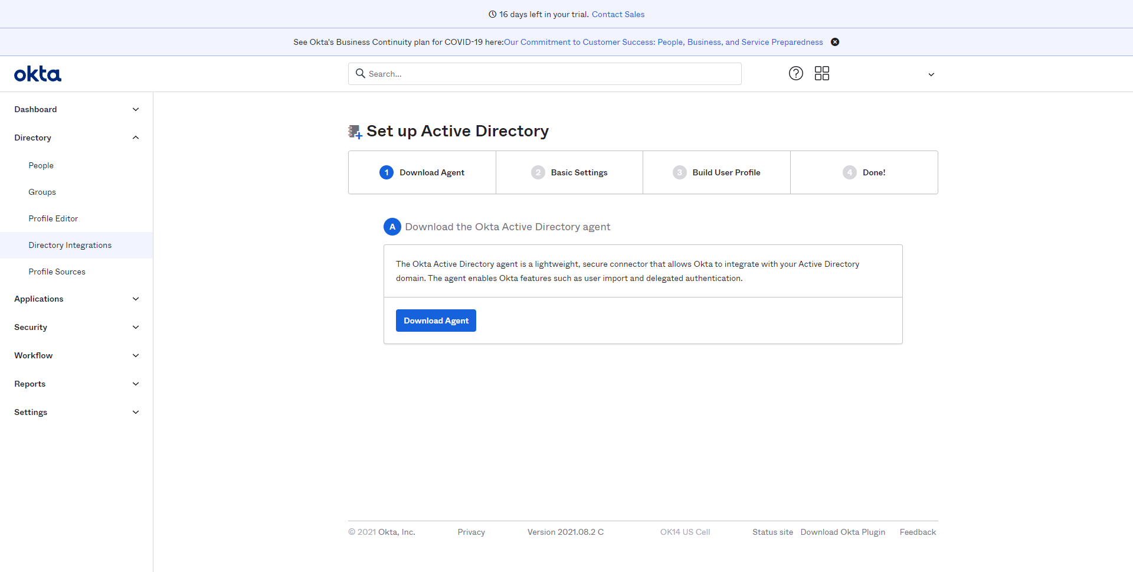Viewport: 1133px width, 572px height.
Task: Collapse the Directory menu chevron
Action: tap(136, 138)
